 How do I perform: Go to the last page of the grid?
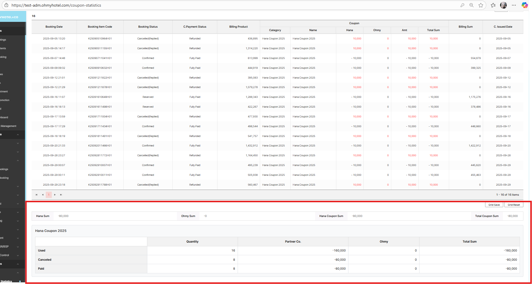(x=61, y=195)
